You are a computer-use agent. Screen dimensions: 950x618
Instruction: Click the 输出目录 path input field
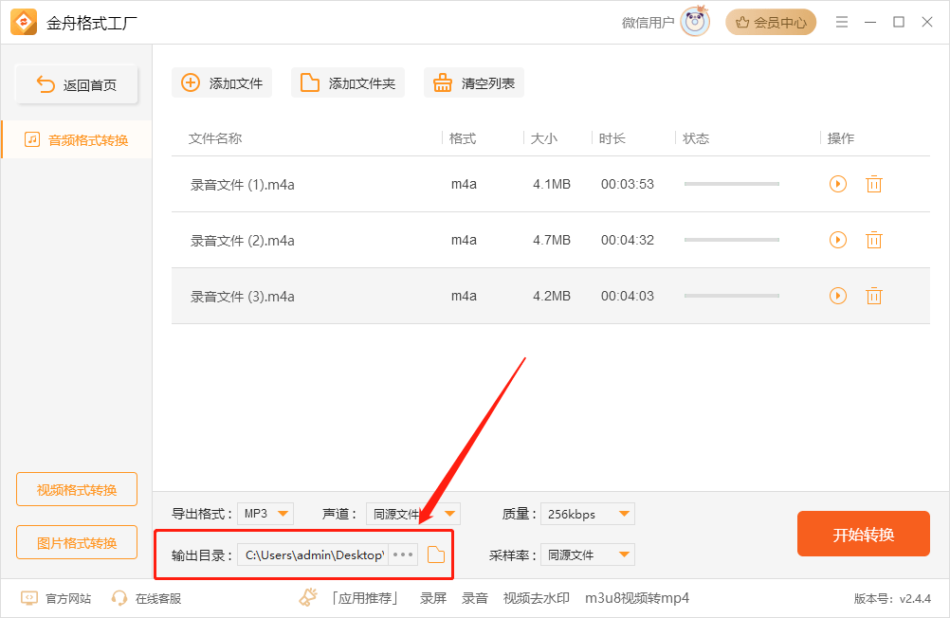pyautogui.click(x=313, y=554)
